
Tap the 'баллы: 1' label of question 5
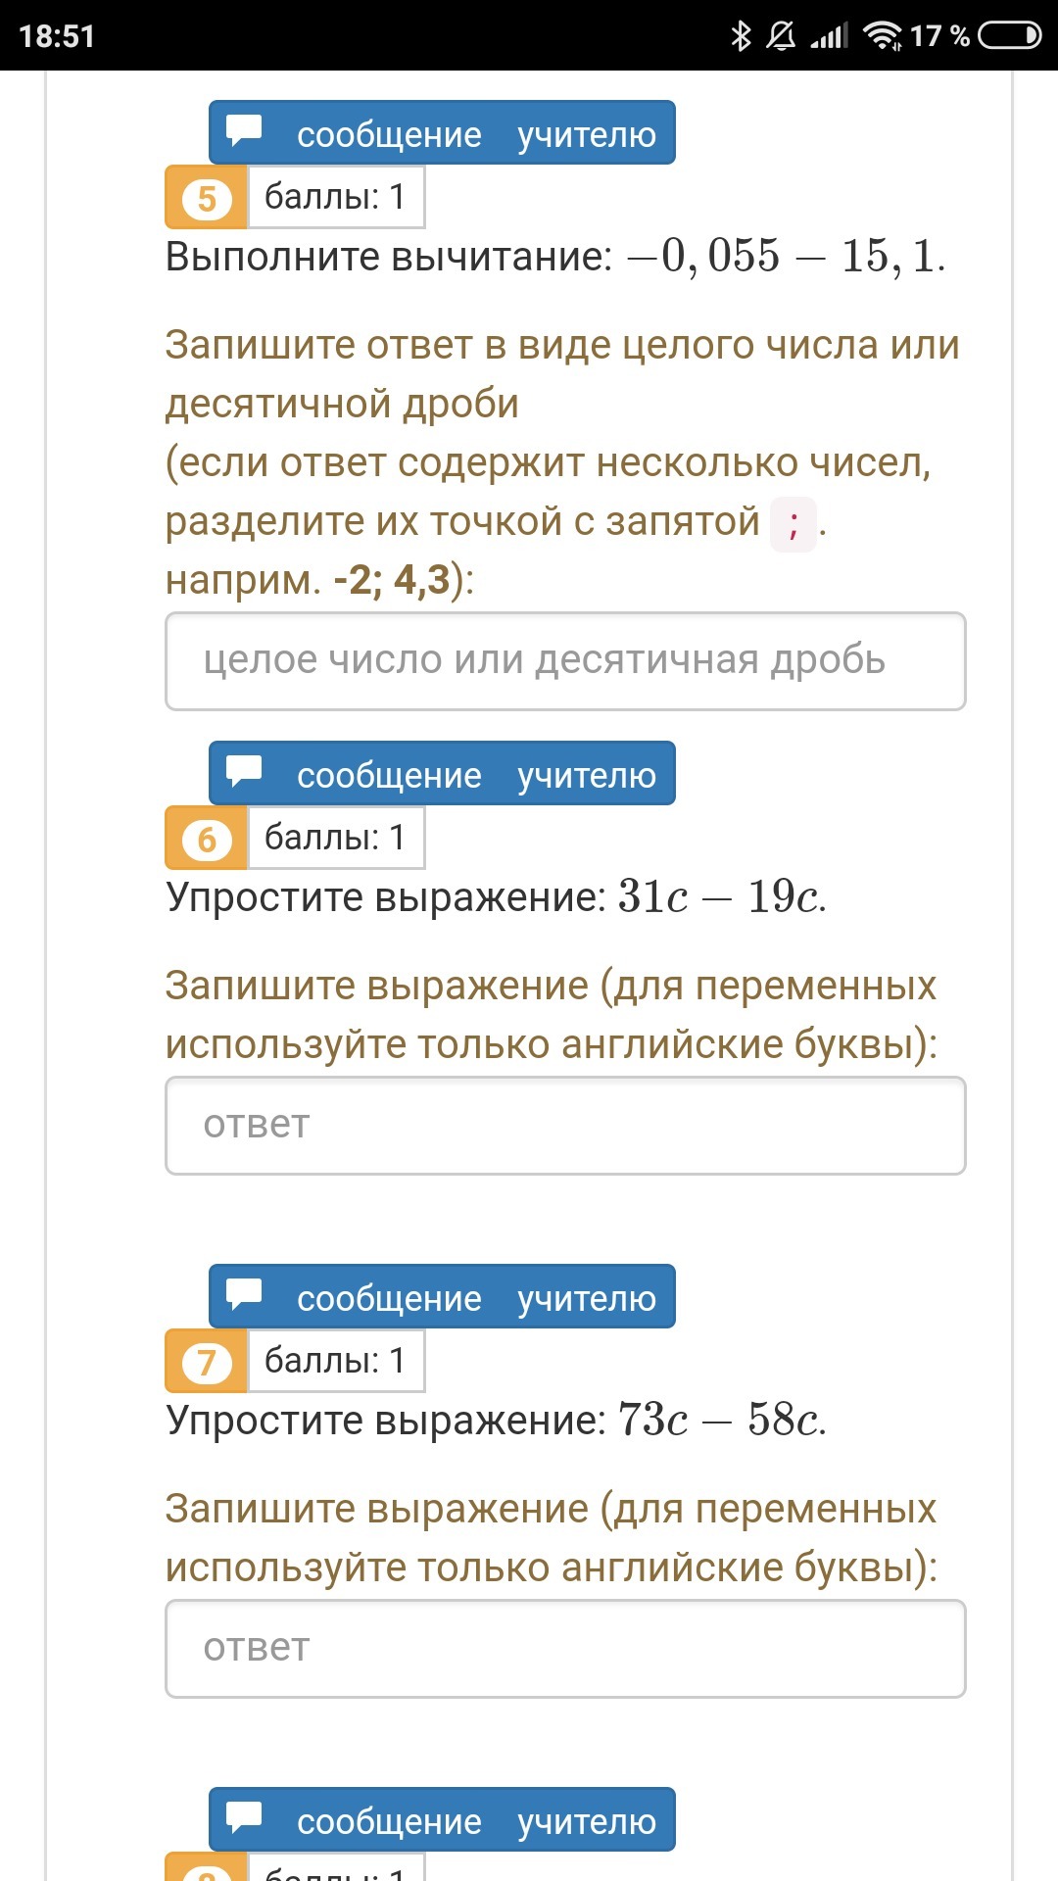point(335,197)
